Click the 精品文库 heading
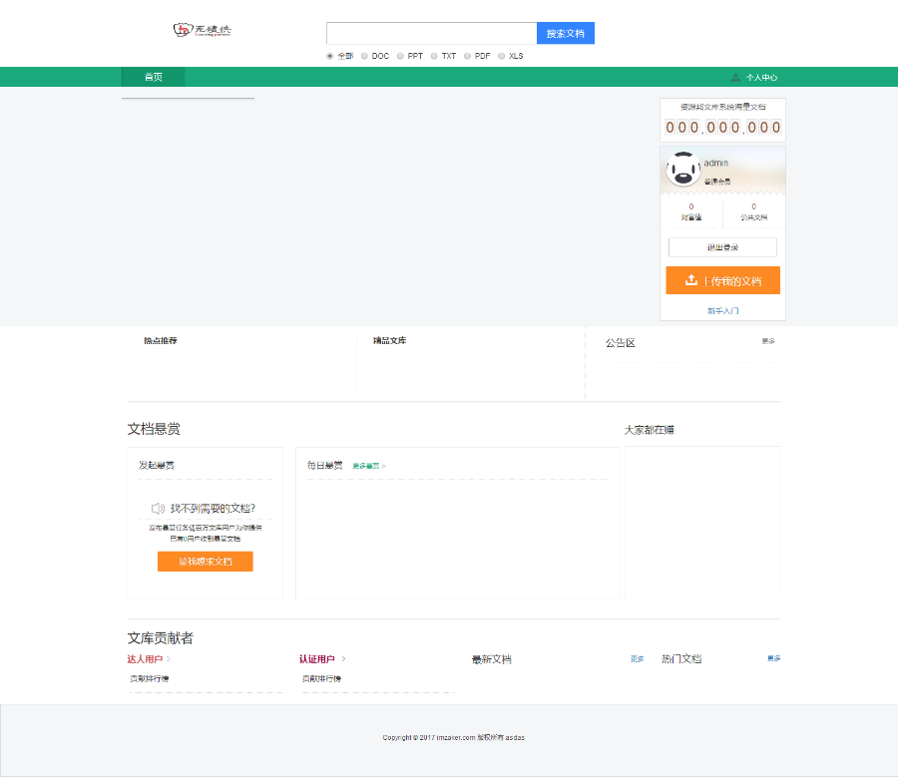The width and height of the screenshot is (898, 777). pyautogui.click(x=389, y=341)
